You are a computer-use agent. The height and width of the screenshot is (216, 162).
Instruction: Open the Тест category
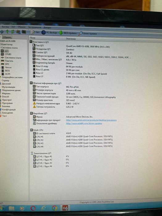click(x=4, y=116)
